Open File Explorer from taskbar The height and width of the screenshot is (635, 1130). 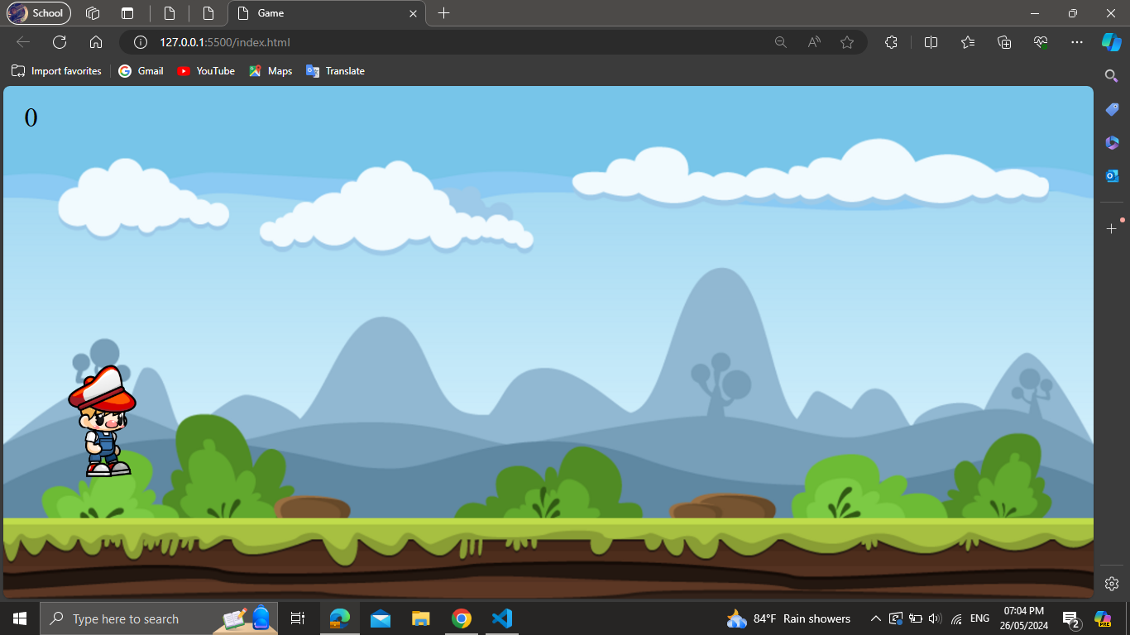pos(421,618)
